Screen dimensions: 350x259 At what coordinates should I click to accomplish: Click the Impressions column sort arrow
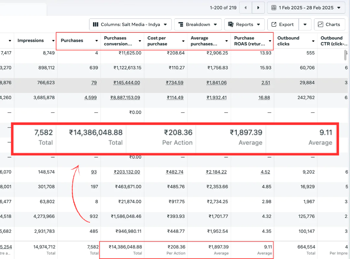point(53,41)
